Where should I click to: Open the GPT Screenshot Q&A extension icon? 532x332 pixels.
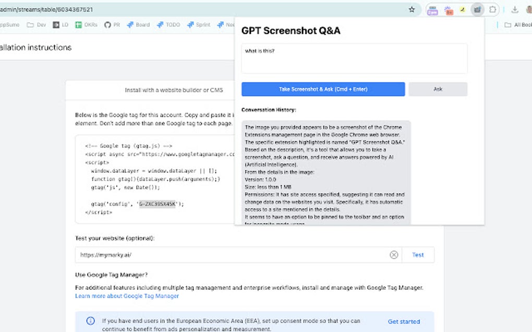[x=477, y=9]
